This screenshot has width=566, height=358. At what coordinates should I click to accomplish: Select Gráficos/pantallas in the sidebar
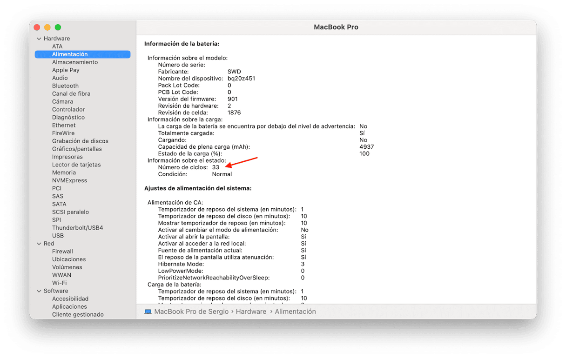(x=77, y=149)
